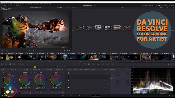Jump to the first frame
The image size is (175, 98).
29,51
